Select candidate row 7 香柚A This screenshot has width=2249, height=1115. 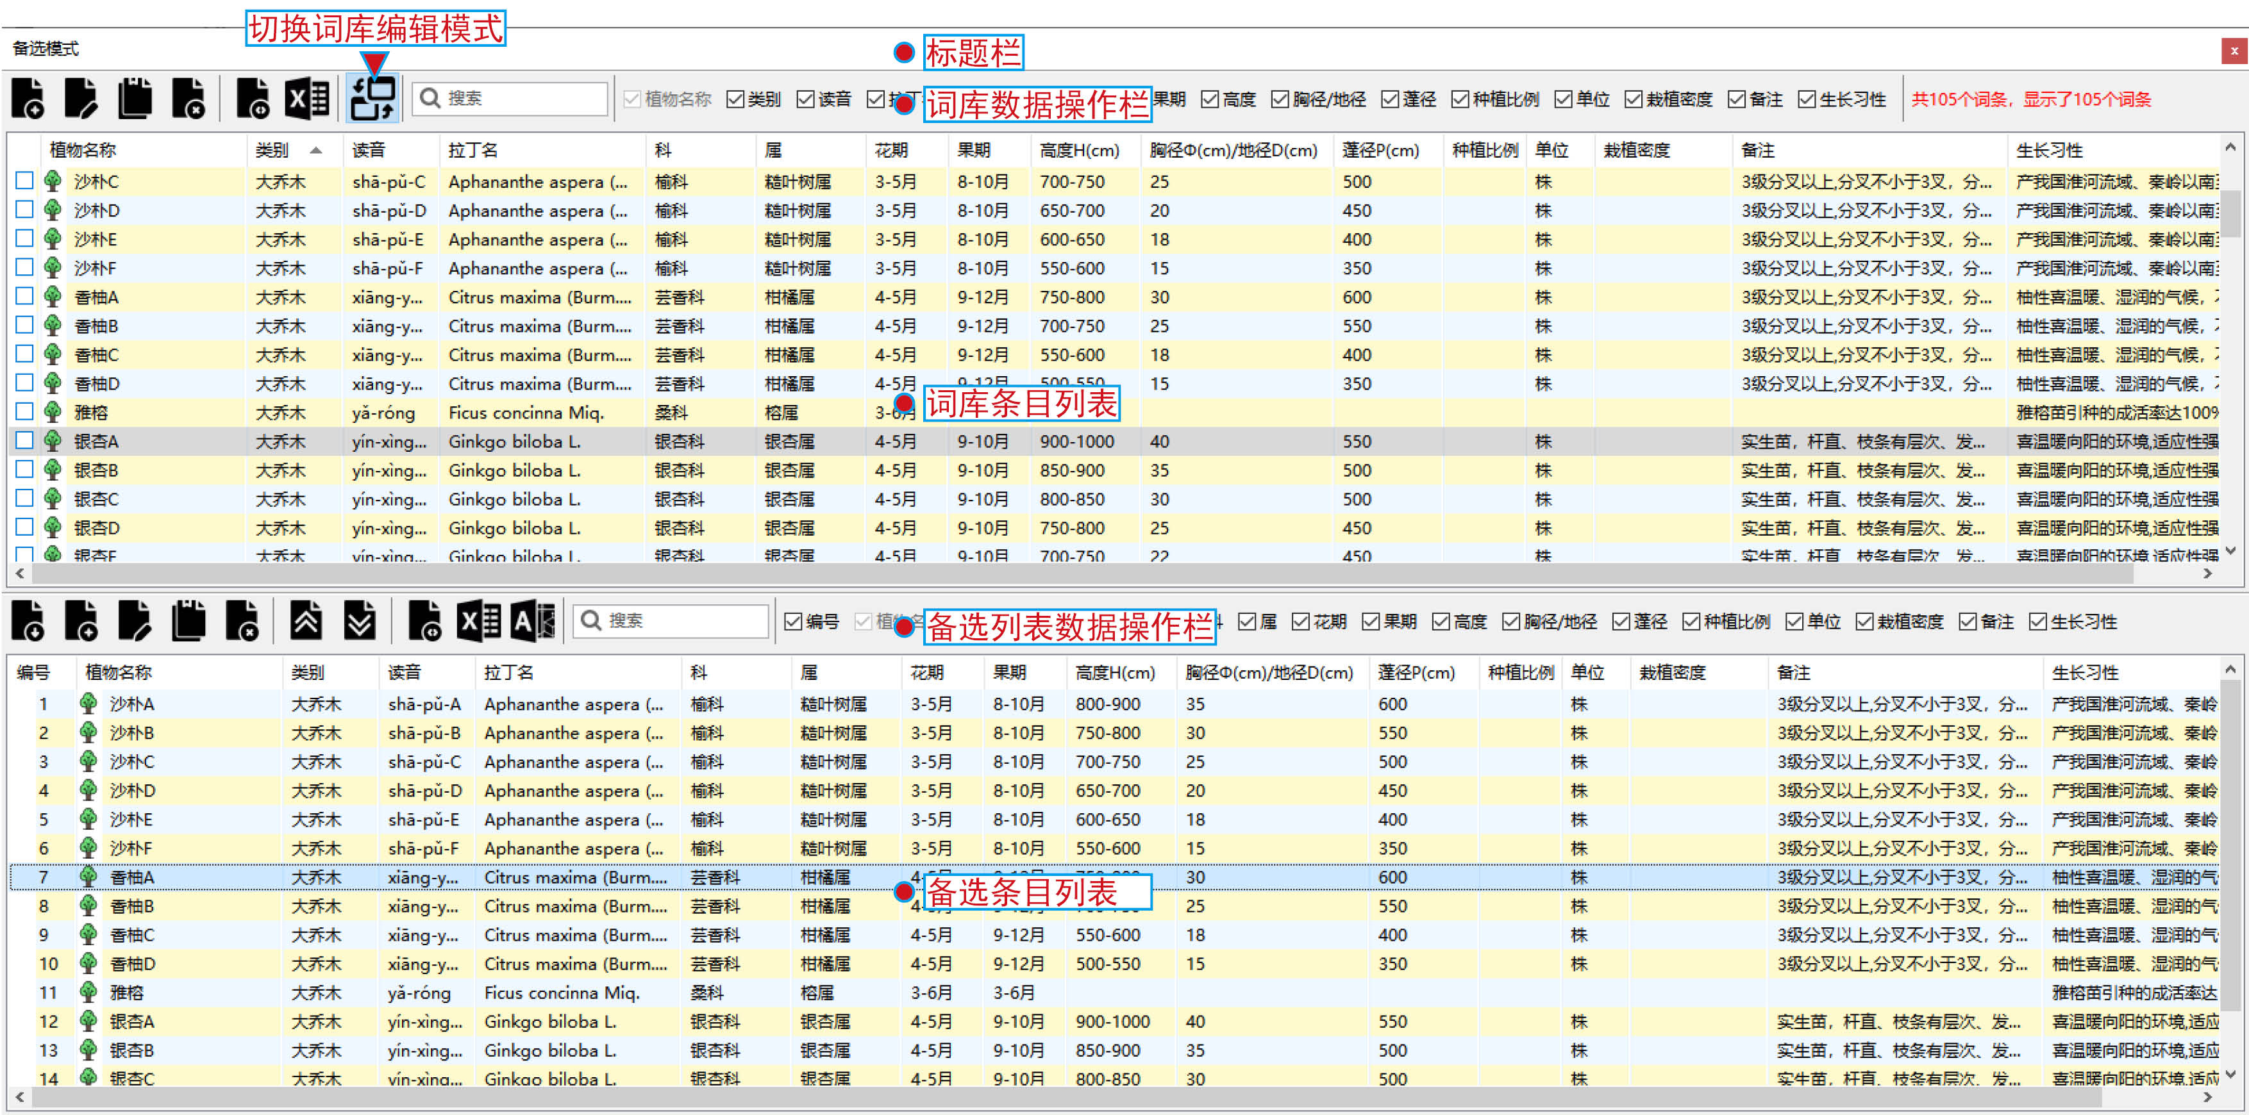1115,877
